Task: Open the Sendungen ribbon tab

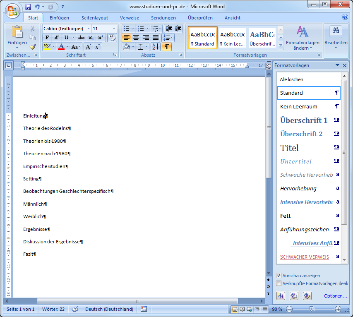Action: pos(163,18)
